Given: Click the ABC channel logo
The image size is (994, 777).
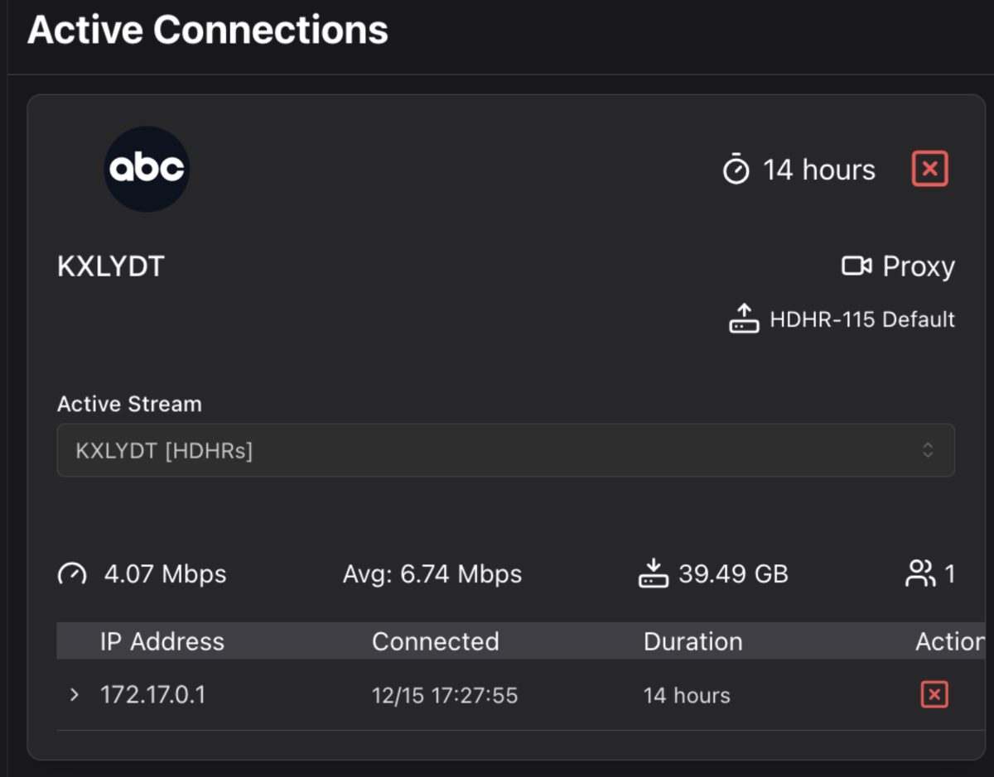Looking at the screenshot, I should [x=147, y=169].
